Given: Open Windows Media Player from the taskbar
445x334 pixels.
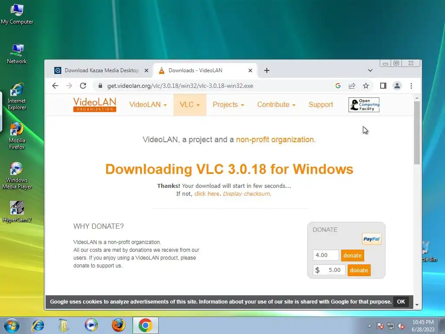Looking at the screenshot, I should pyautogui.click(x=91, y=325).
